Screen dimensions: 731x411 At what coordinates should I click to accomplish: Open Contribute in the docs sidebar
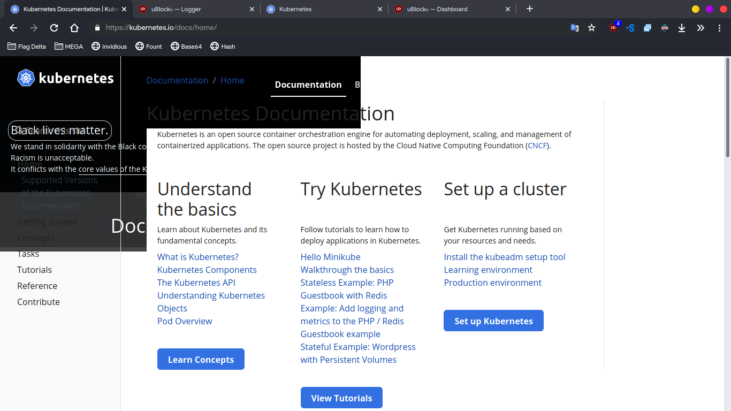pos(39,302)
